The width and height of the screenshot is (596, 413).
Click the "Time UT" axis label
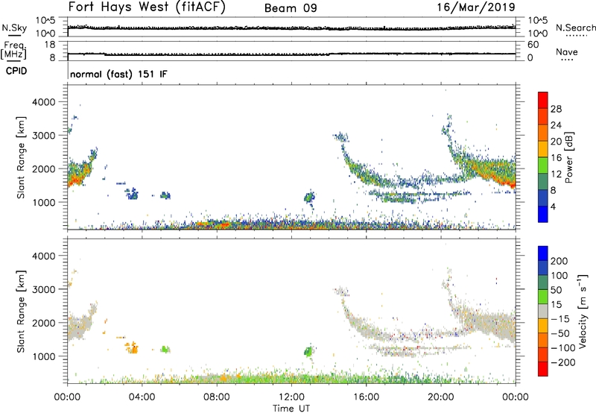[291, 409]
